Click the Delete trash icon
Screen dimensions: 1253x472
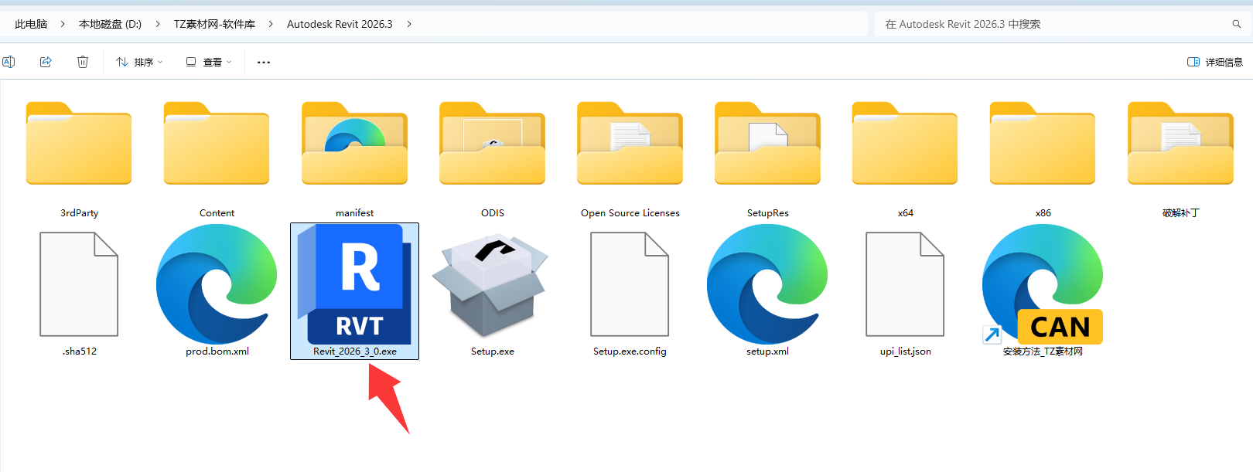pyautogui.click(x=83, y=62)
